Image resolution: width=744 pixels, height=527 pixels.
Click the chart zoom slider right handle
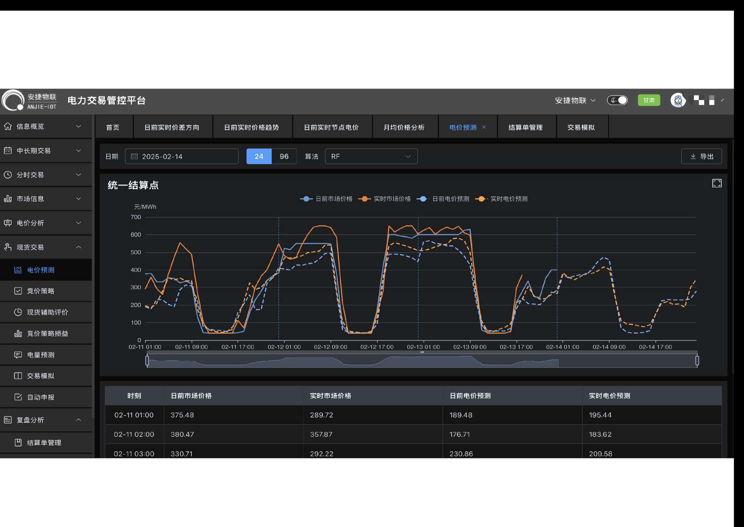tap(697, 360)
